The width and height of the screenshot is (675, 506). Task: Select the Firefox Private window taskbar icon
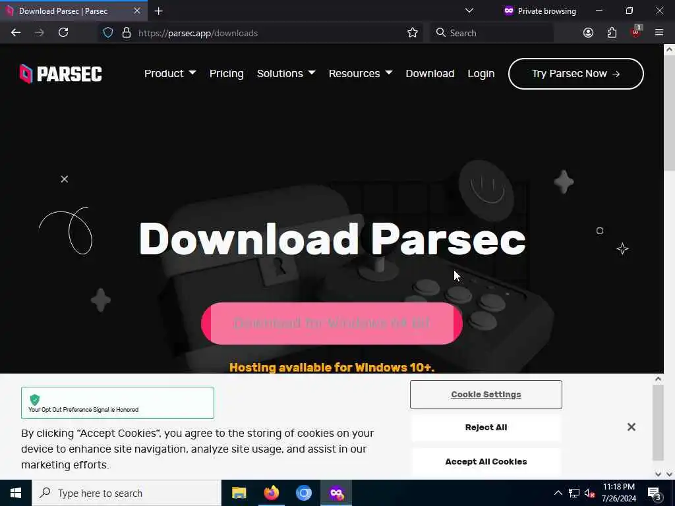pos(336,493)
